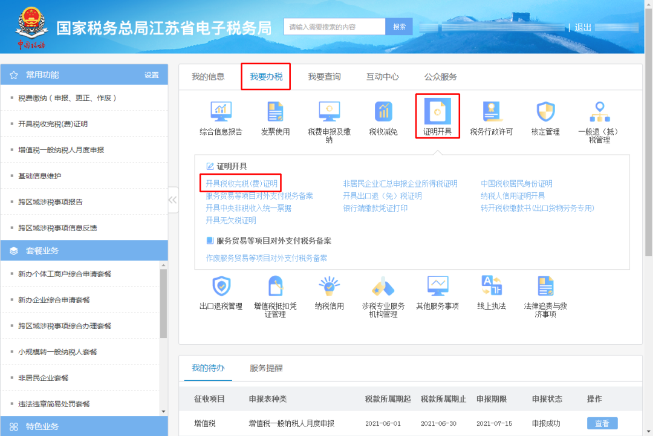Open the 一般退（抵）税管理 icon
653x436 pixels.
[x=600, y=112]
